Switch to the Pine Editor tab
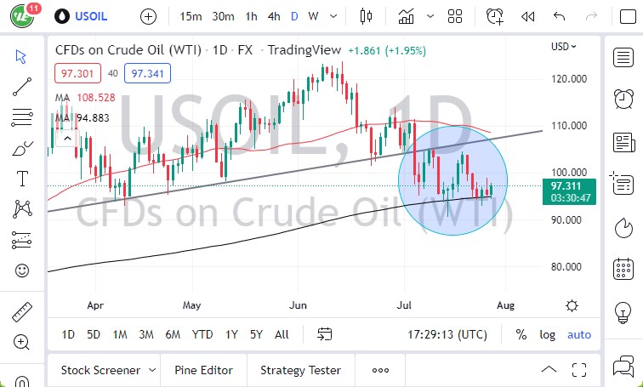The image size is (643, 387). (203, 370)
